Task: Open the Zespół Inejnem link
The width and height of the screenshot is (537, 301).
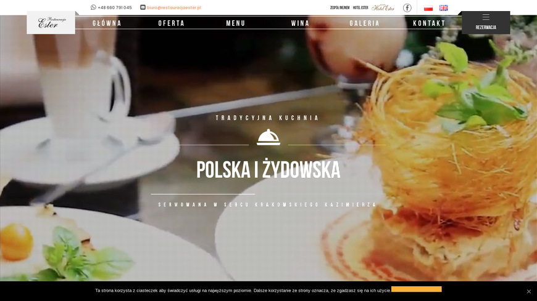Action: point(339,7)
